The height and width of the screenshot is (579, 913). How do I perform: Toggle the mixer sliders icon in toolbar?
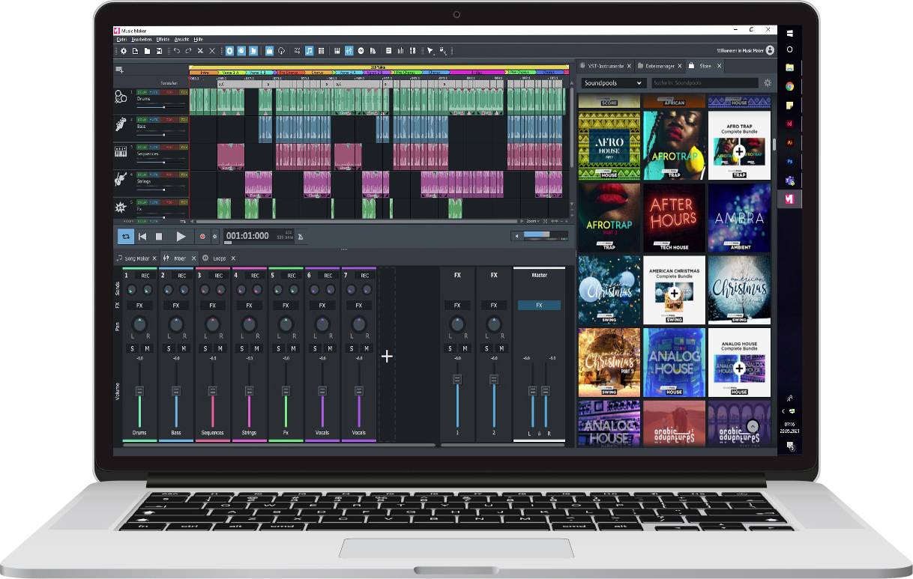[349, 51]
